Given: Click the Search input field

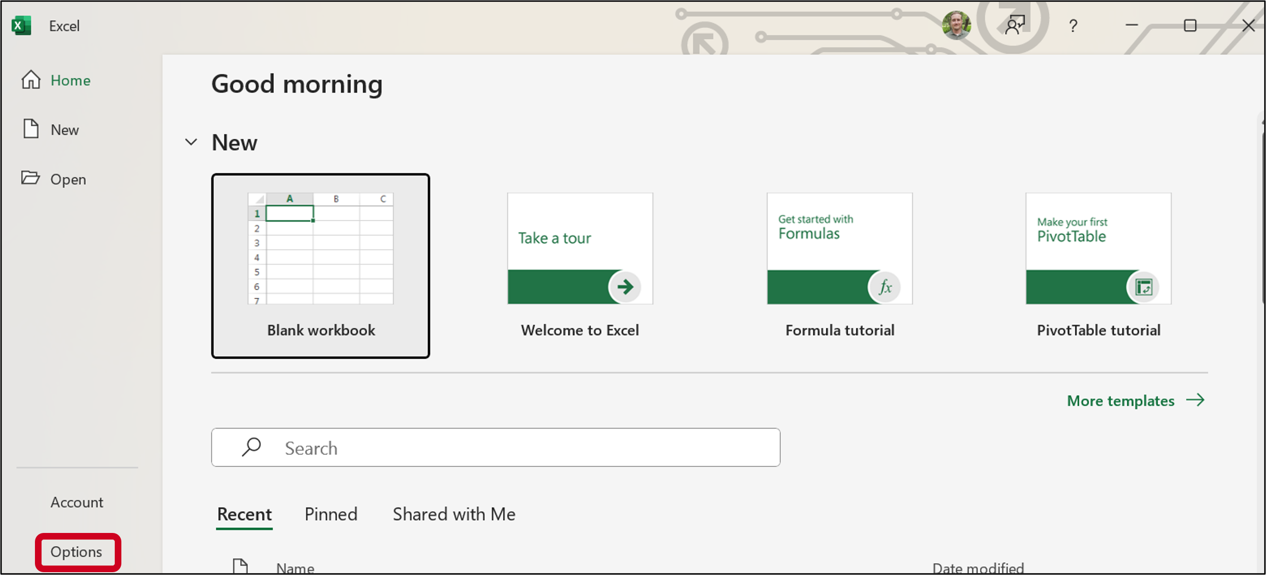Looking at the screenshot, I should coord(495,447).
